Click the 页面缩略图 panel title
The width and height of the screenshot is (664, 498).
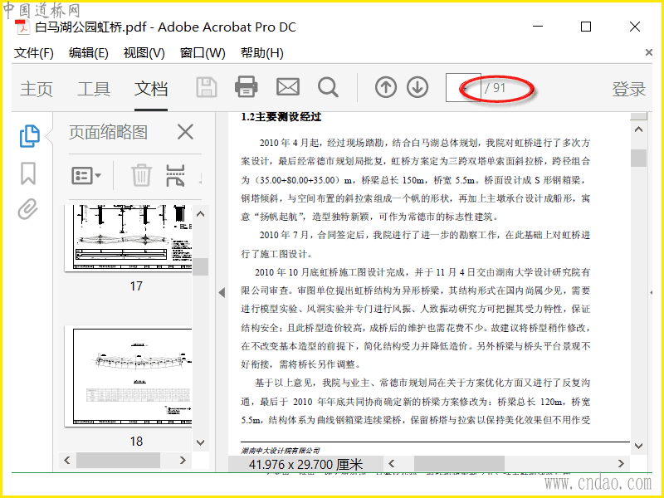(x=109, y=132)
